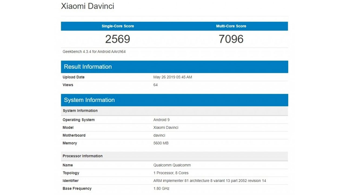Select the motherboard value davinci
This screenshot has width=346, height=195.
point(159,135)
